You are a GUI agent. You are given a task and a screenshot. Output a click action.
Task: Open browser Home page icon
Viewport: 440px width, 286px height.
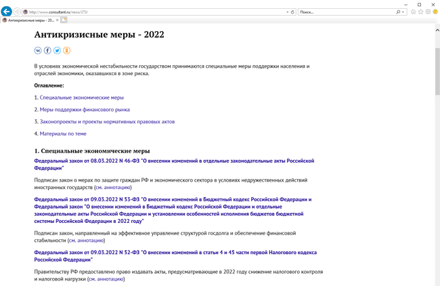coord(414,12)
